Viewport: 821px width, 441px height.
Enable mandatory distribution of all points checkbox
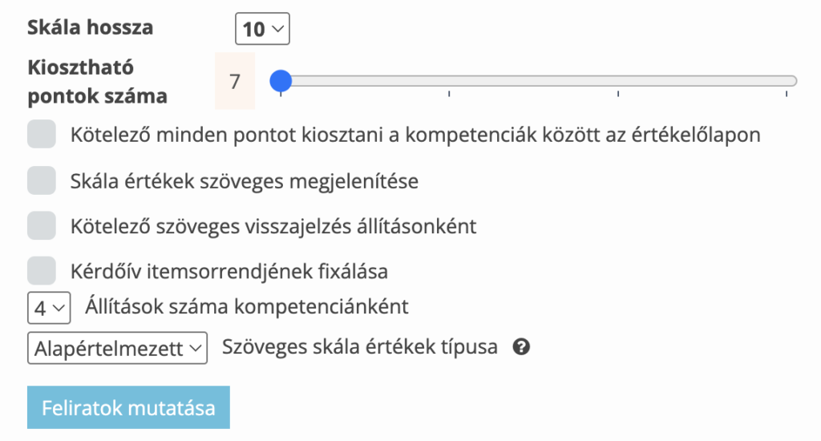pyautogui.click(x=42, y=135)
